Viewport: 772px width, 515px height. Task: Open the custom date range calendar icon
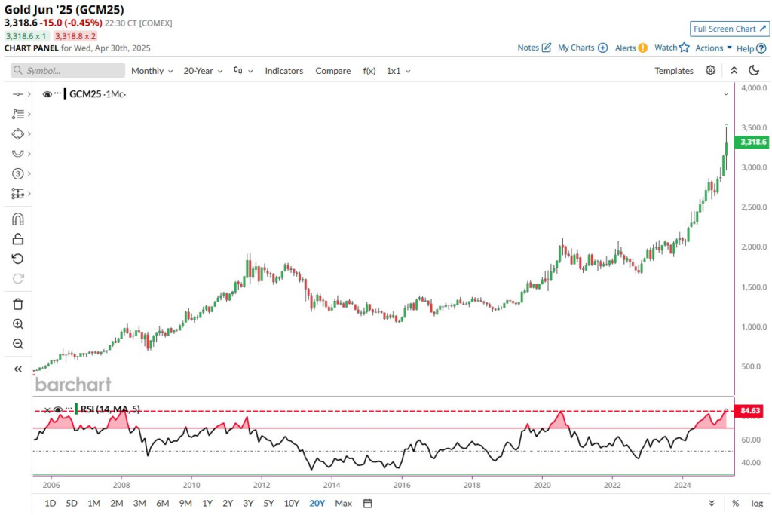pos(368,503)
